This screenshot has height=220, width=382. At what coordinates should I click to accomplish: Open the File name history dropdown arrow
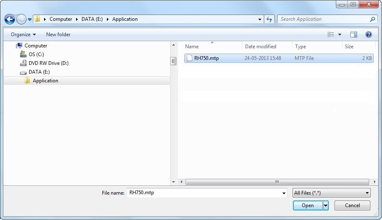[x=284, y=193]
